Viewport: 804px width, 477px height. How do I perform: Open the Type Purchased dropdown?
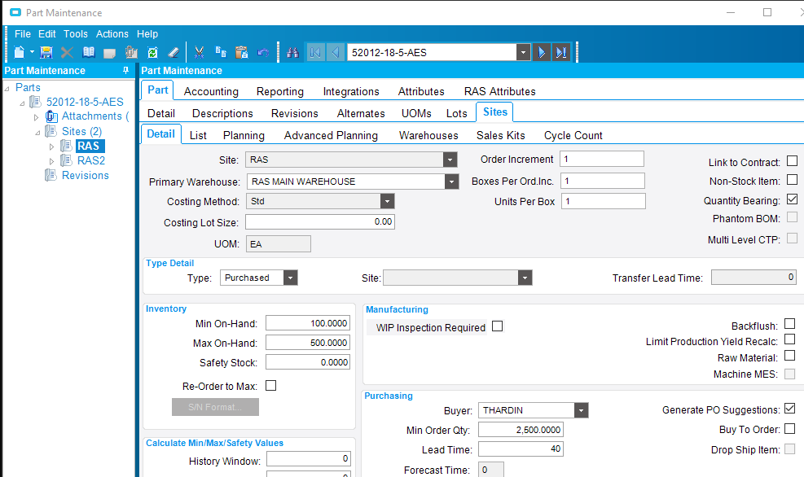(x=290, y=278)
